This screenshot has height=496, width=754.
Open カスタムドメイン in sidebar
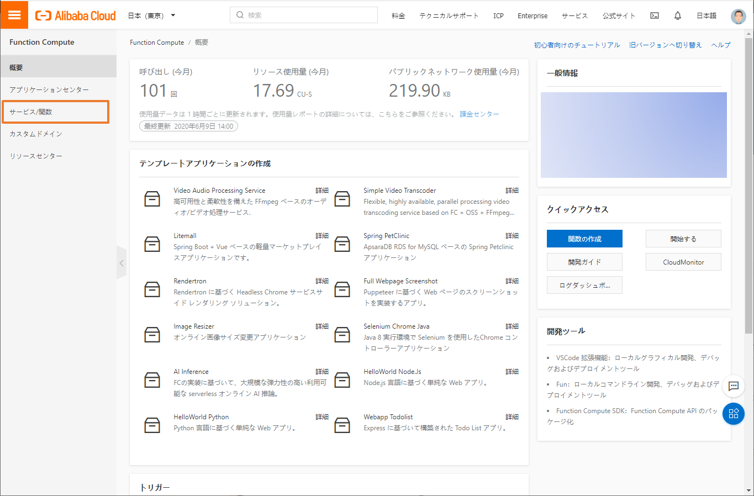click(59, 134)
